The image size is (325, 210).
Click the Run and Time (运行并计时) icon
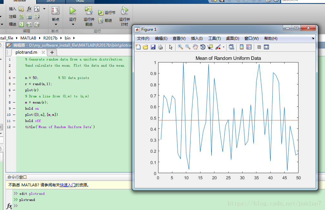click(125, 11)
